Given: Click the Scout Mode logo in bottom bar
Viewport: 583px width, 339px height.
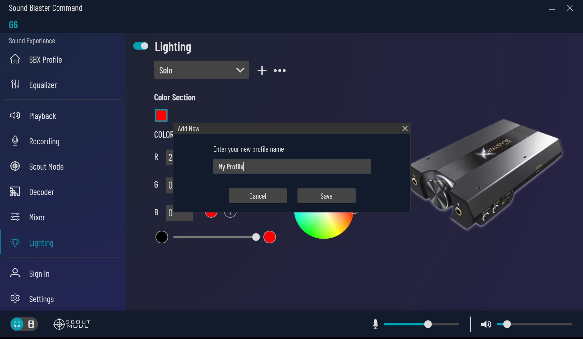Looking at the screenshot, I should click(x=72, y=324).
